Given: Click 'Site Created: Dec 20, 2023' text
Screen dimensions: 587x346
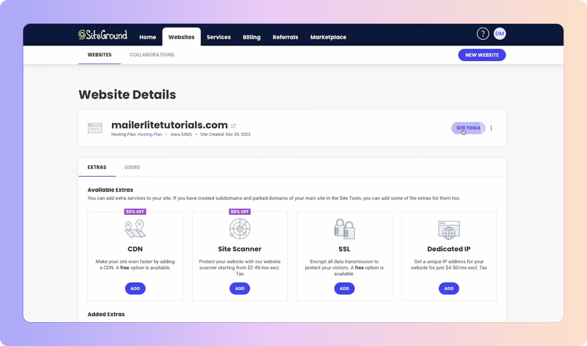Looking at the screenshot, I should 226,135.
